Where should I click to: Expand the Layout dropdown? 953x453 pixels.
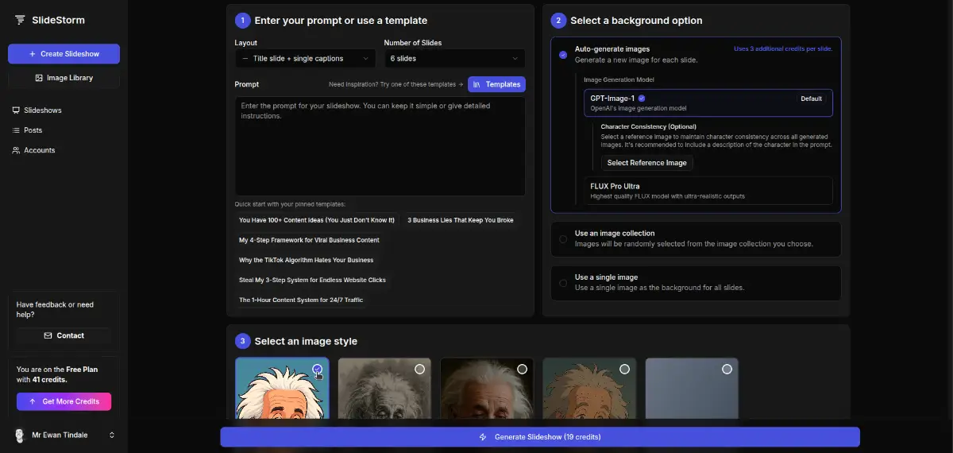(305, 59)
